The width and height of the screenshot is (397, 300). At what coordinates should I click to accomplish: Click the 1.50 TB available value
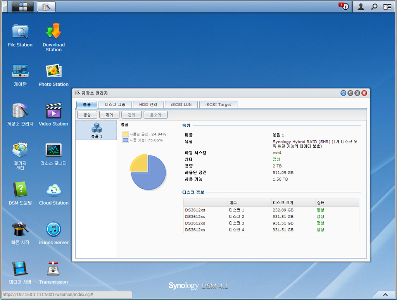click(x=280, y=179)
